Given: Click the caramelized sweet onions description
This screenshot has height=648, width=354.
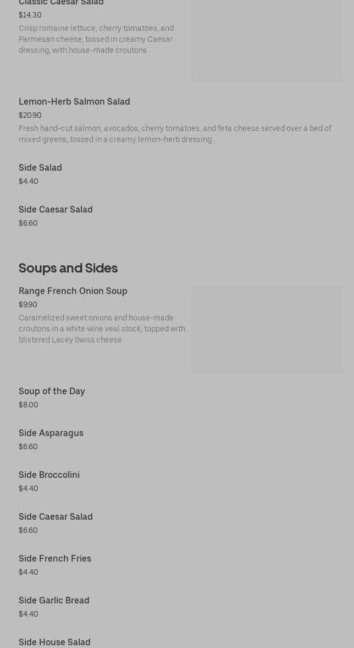Looking at the screenshot, I should (102, 329).
